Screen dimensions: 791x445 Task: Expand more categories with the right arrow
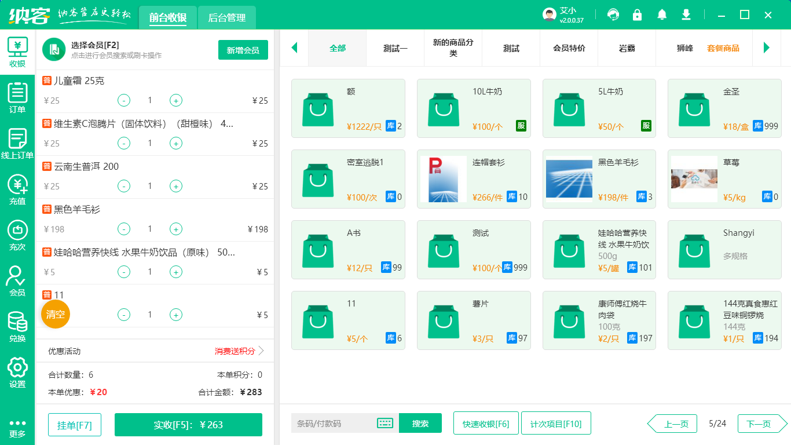[767, 48]
